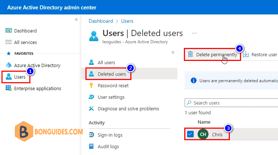
Task: Click the trash can icon for Delete permanently
Action: [190, 54]
